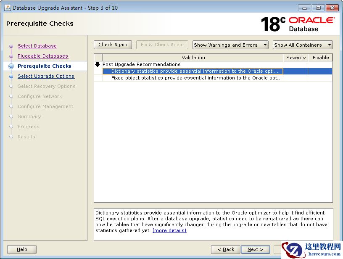Minimize the Database Upgrade Assistant window
Viewport: 343px width, 259px height.
[x=304, y=8]
